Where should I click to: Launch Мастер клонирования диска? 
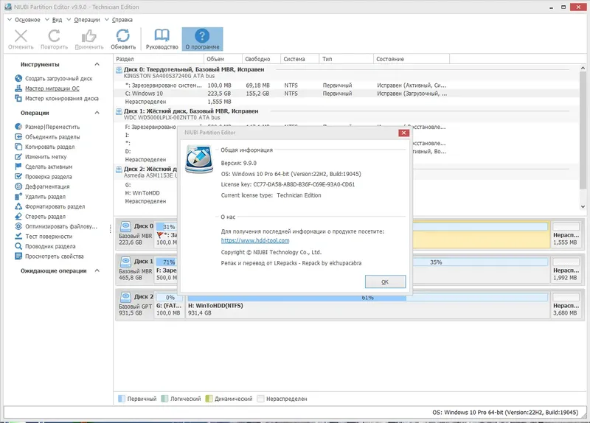pos(57,99)
